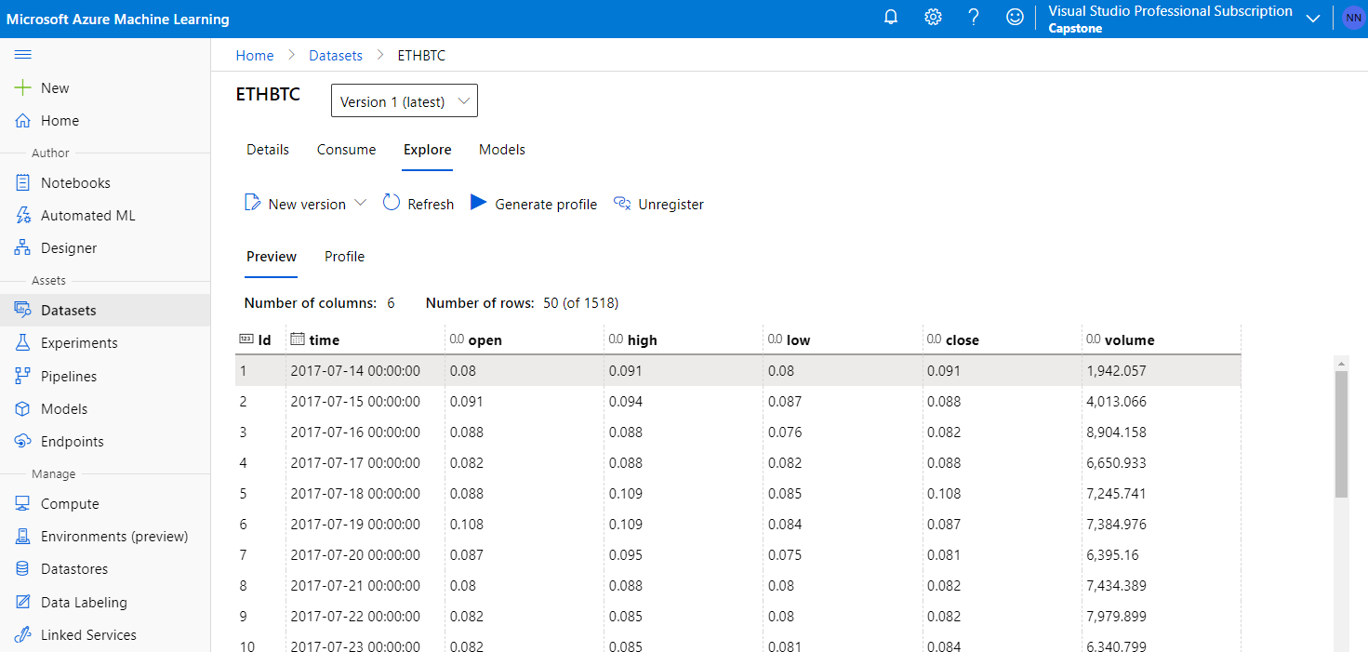Viewport: 1368px width, 652px height.
Task: Open the Version 1 (latest) dropdown
Action: click(405, 101)
